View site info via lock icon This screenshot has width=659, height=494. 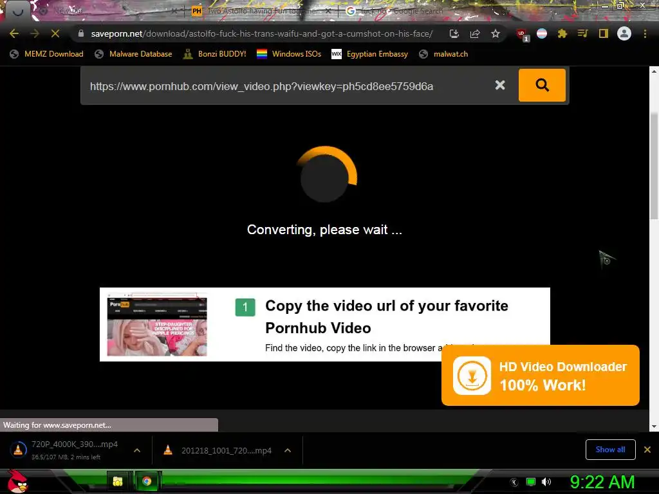81,33
